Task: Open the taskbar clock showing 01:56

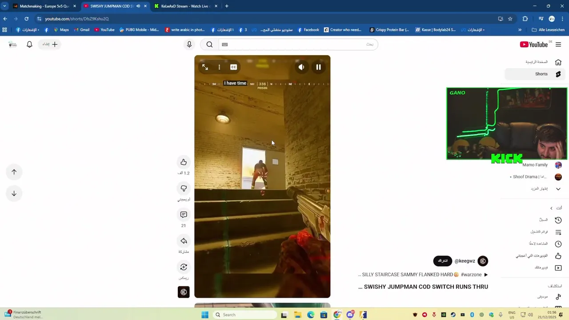Action: pyautogui.click(x=546, y=315)
